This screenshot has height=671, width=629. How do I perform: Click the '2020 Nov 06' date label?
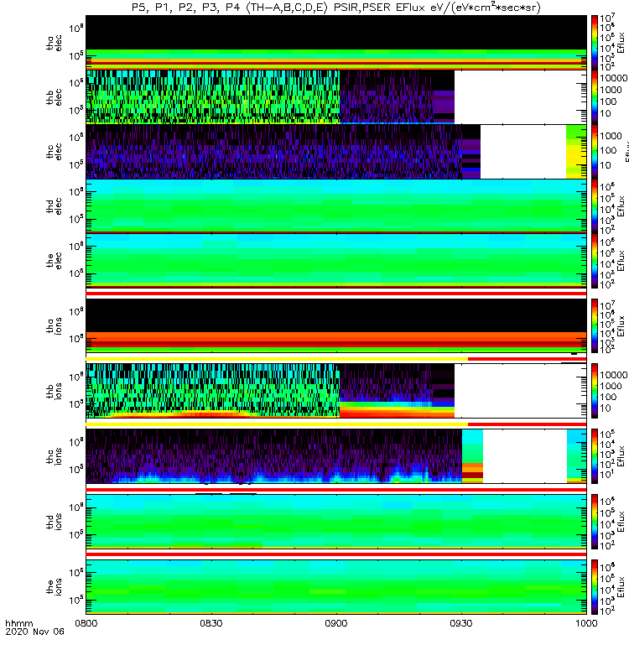[x=34, y=632]
